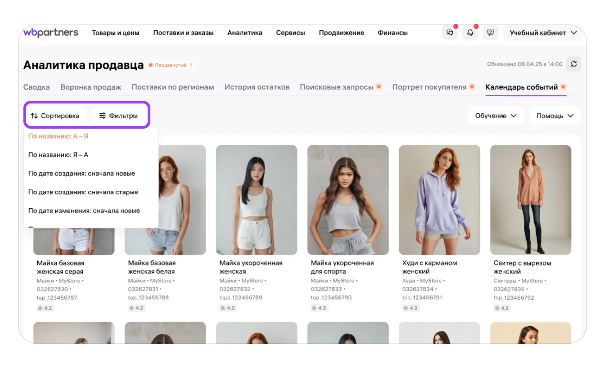
Task: Sort by По дате создания: сначала новые
Action: [81, 173]
